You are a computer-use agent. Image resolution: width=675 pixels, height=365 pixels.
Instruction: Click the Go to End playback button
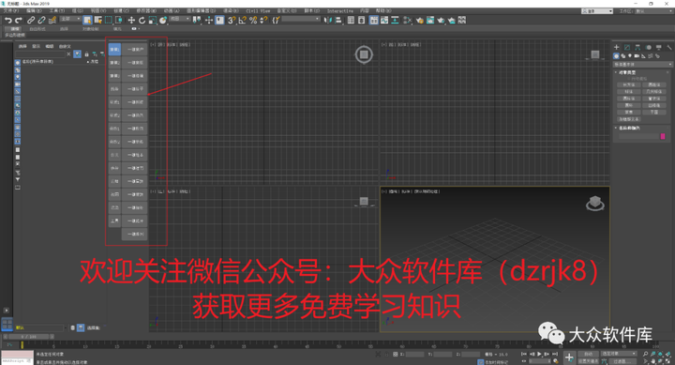(555, 354)
